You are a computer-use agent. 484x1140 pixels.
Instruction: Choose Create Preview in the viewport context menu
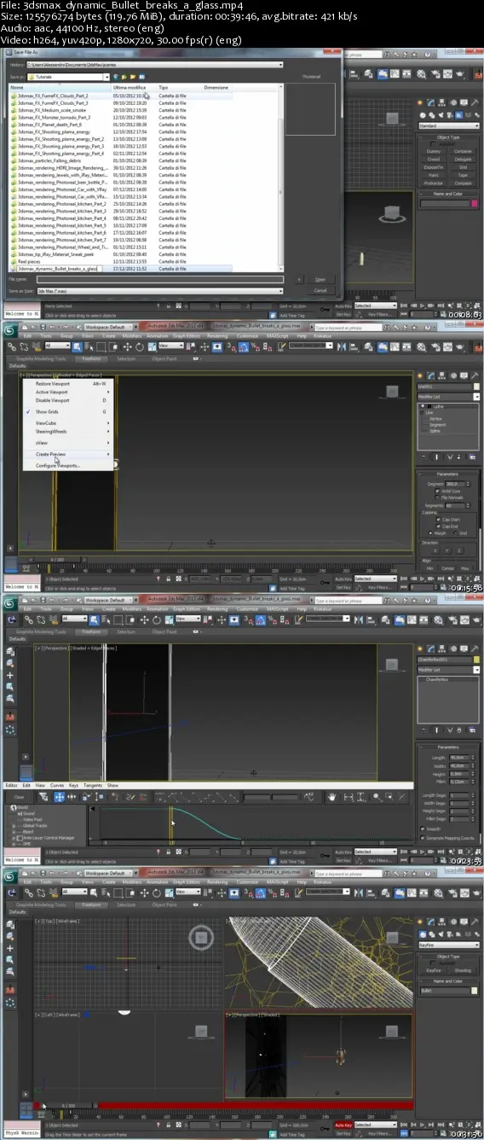point(50,454)
